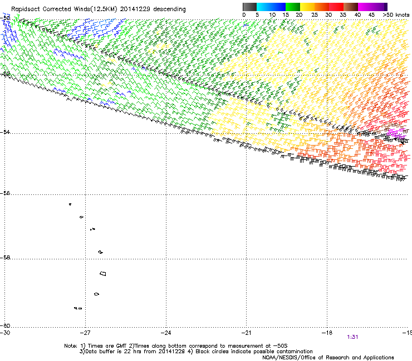The height and width of the screenshot is (361, 412).
Task: Click the dark purple 45-50 knots swatch
Action: coord(380,7)
